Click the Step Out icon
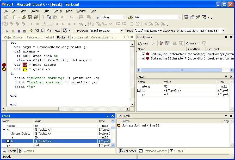Screen dimensions: 235x160 [x=49, y=31]
